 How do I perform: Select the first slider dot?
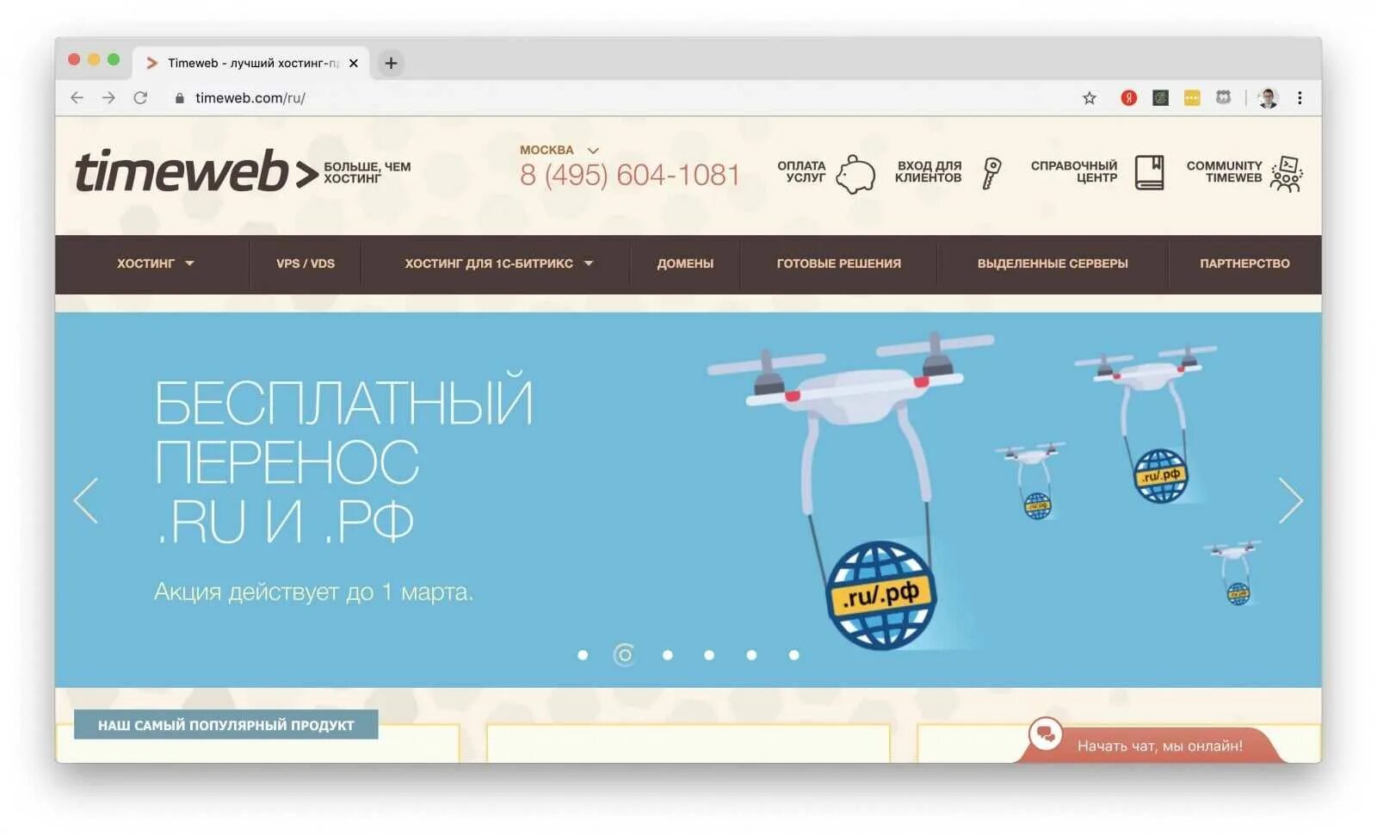(x=583, y=655)
